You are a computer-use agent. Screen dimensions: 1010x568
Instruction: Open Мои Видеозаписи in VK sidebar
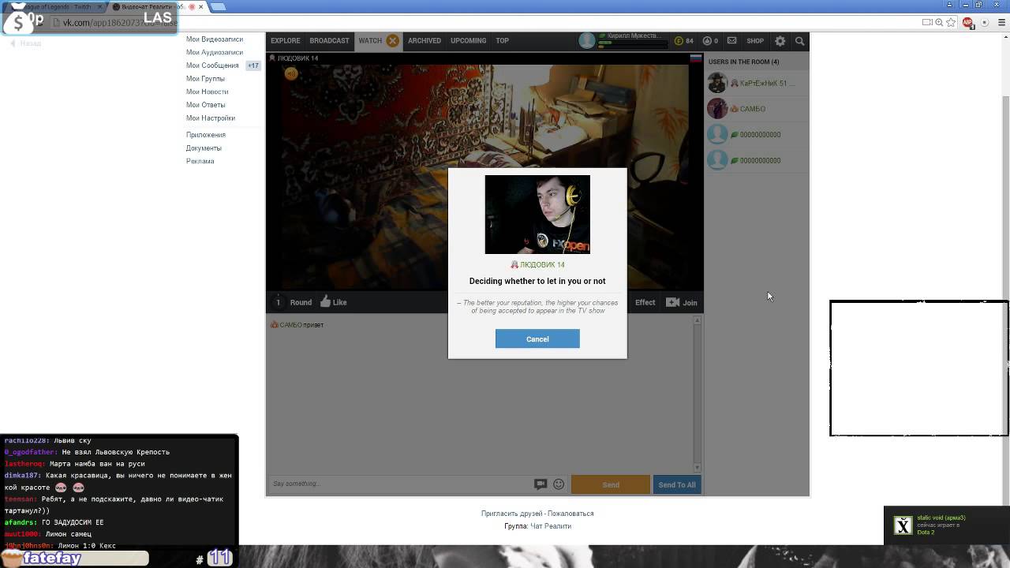[x=214, y=39]
